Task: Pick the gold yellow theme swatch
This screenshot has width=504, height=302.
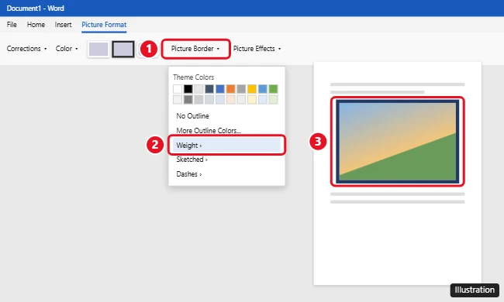Action: [252, 89]
